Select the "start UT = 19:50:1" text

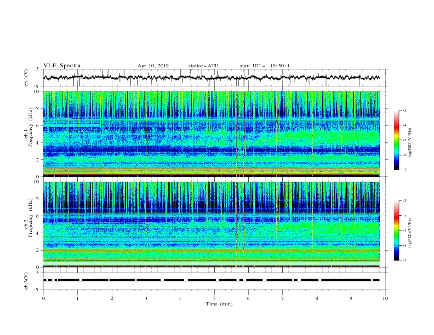point(265,66)
